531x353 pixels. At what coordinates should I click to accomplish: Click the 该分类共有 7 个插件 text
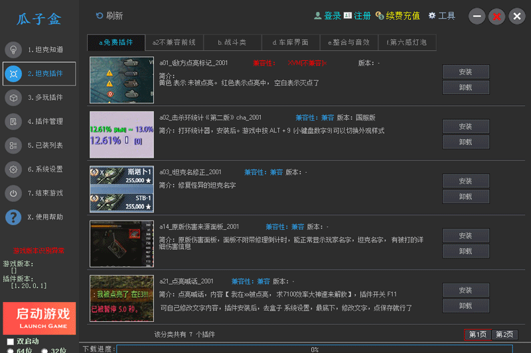coord(185,334)
